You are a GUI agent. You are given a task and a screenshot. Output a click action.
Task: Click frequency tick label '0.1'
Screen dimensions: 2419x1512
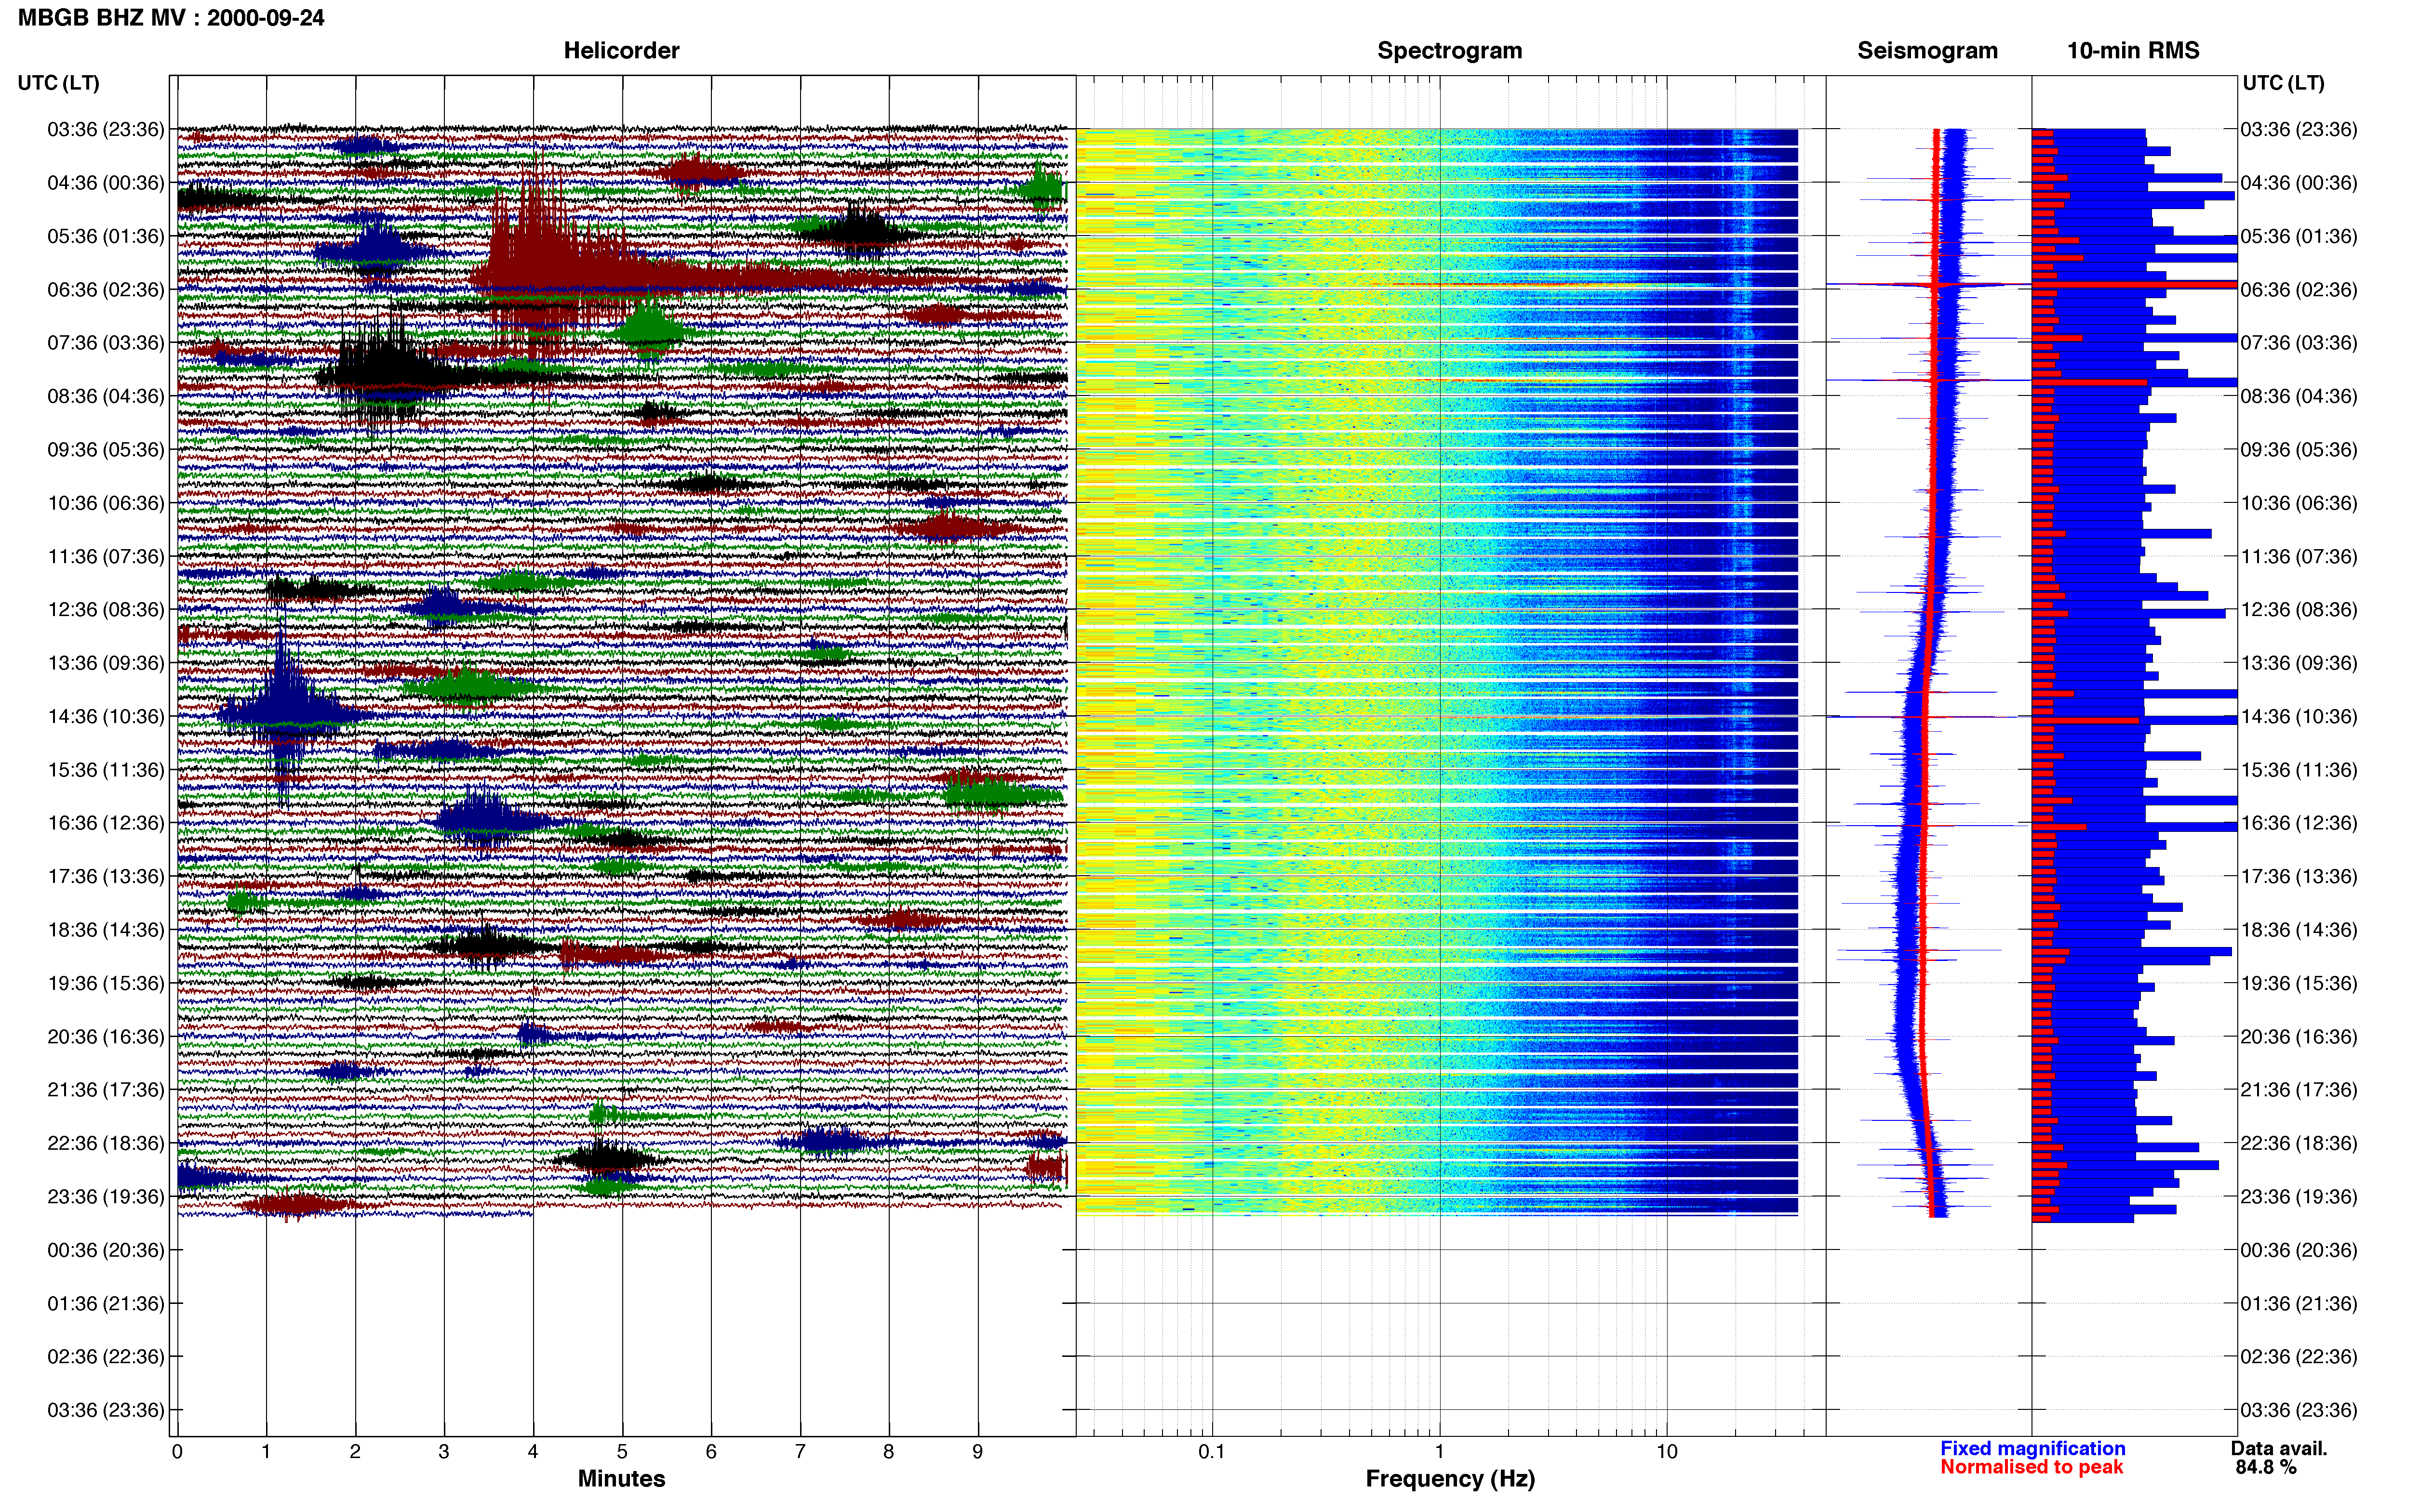1212,1452
